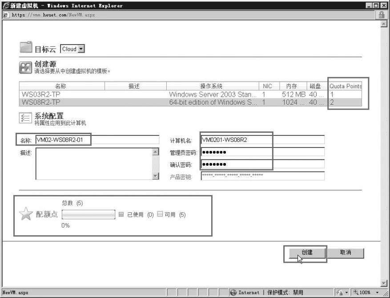Screen dimensions: 390x298
Task: Click the 产品密钥 product key field
Action: 263,176
